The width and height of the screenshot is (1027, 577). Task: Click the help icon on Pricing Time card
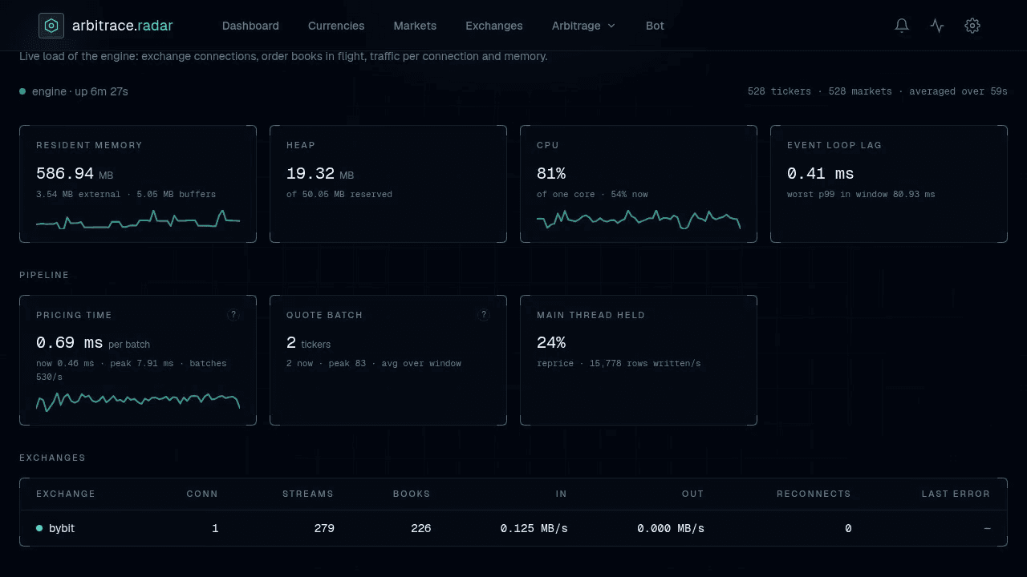click(233, 315)
